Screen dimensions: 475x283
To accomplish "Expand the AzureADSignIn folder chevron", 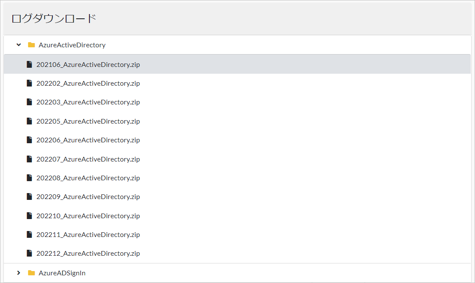I will [x=19, y=273].
